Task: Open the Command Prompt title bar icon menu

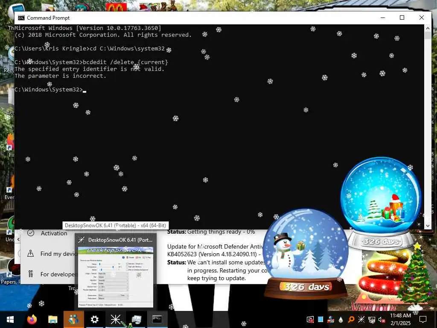Action: pos(21,18)
